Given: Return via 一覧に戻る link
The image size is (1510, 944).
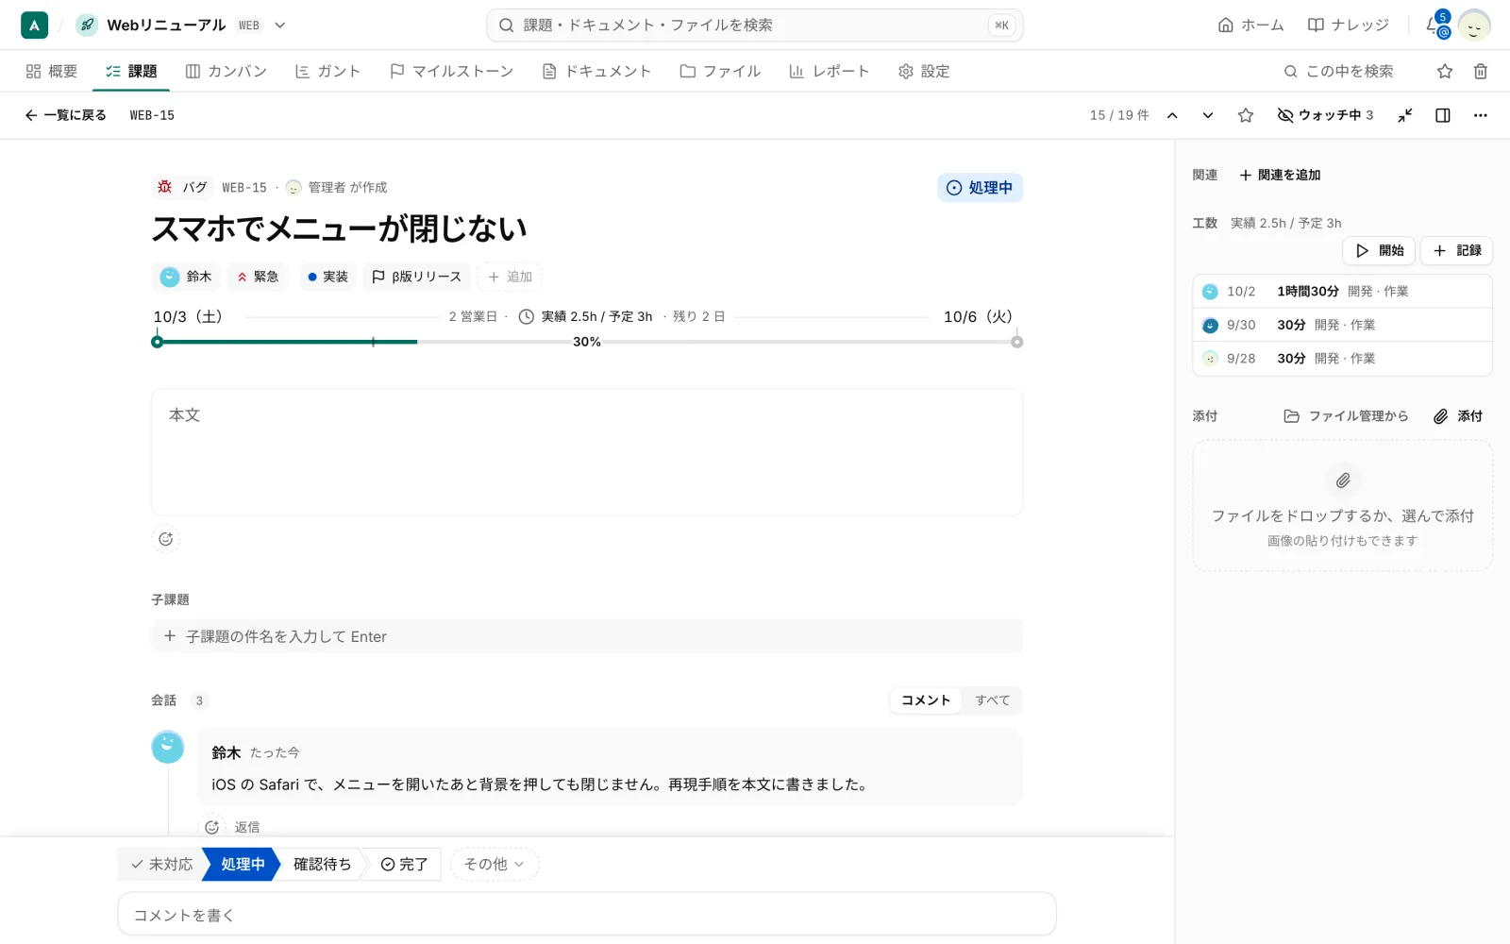Looking at the screenshot, I should [x=65, y=115].
